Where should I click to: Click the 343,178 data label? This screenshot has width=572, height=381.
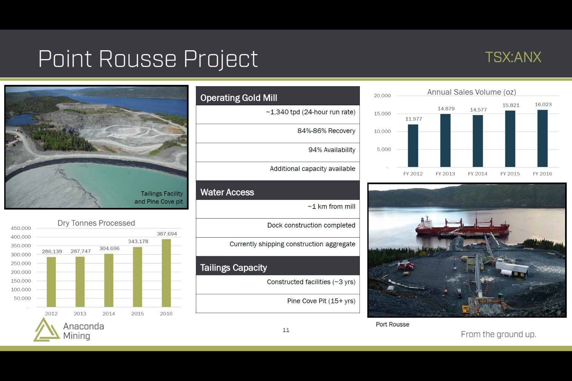pyautogui.click(x=138, y=241)
